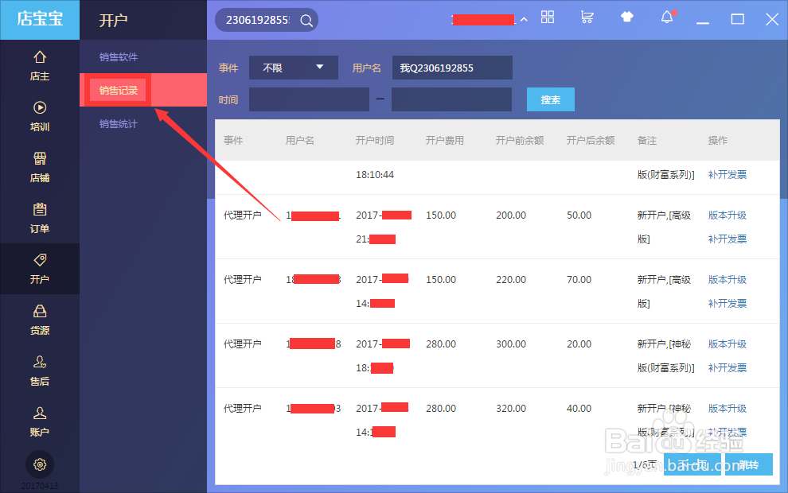Image resolution: width=788 pixels, height=493 pixels.
Task: Click 版本升级 in the 300.00 balance row
Action: pos(728,344)
